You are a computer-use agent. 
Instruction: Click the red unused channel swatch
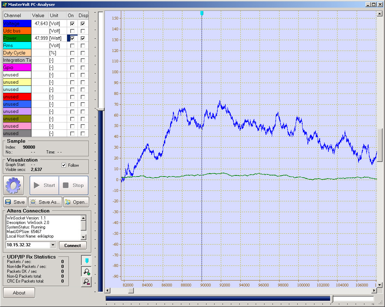click(17, 97)
